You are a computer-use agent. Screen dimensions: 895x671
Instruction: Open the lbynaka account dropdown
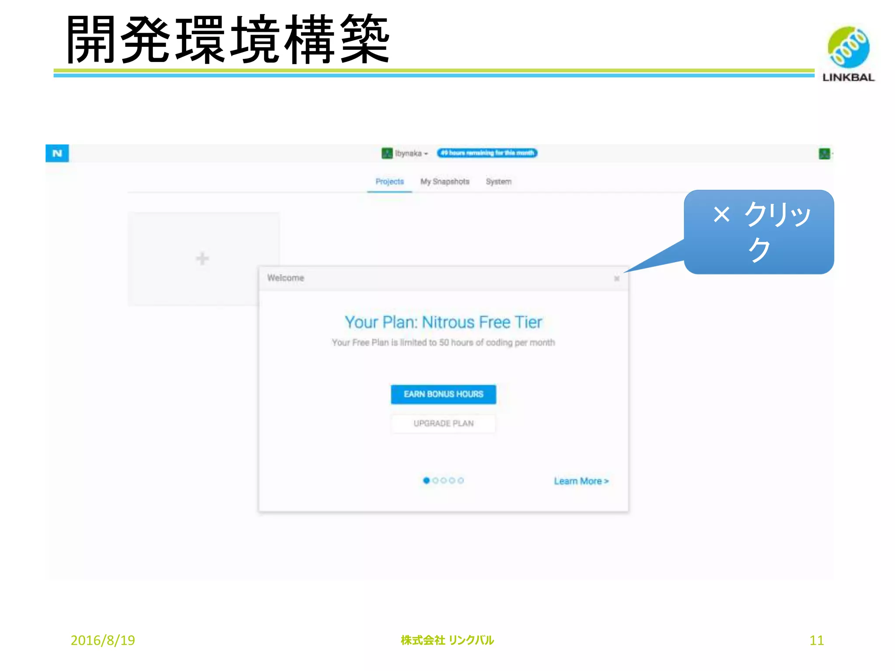point(411,153)
